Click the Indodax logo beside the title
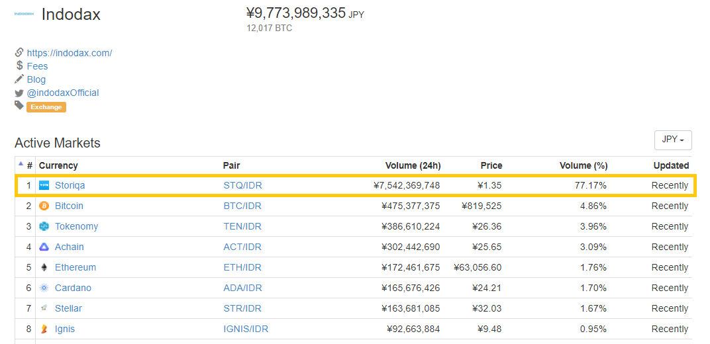This screenshot has height=344, width=710. [x=24, y=14]
